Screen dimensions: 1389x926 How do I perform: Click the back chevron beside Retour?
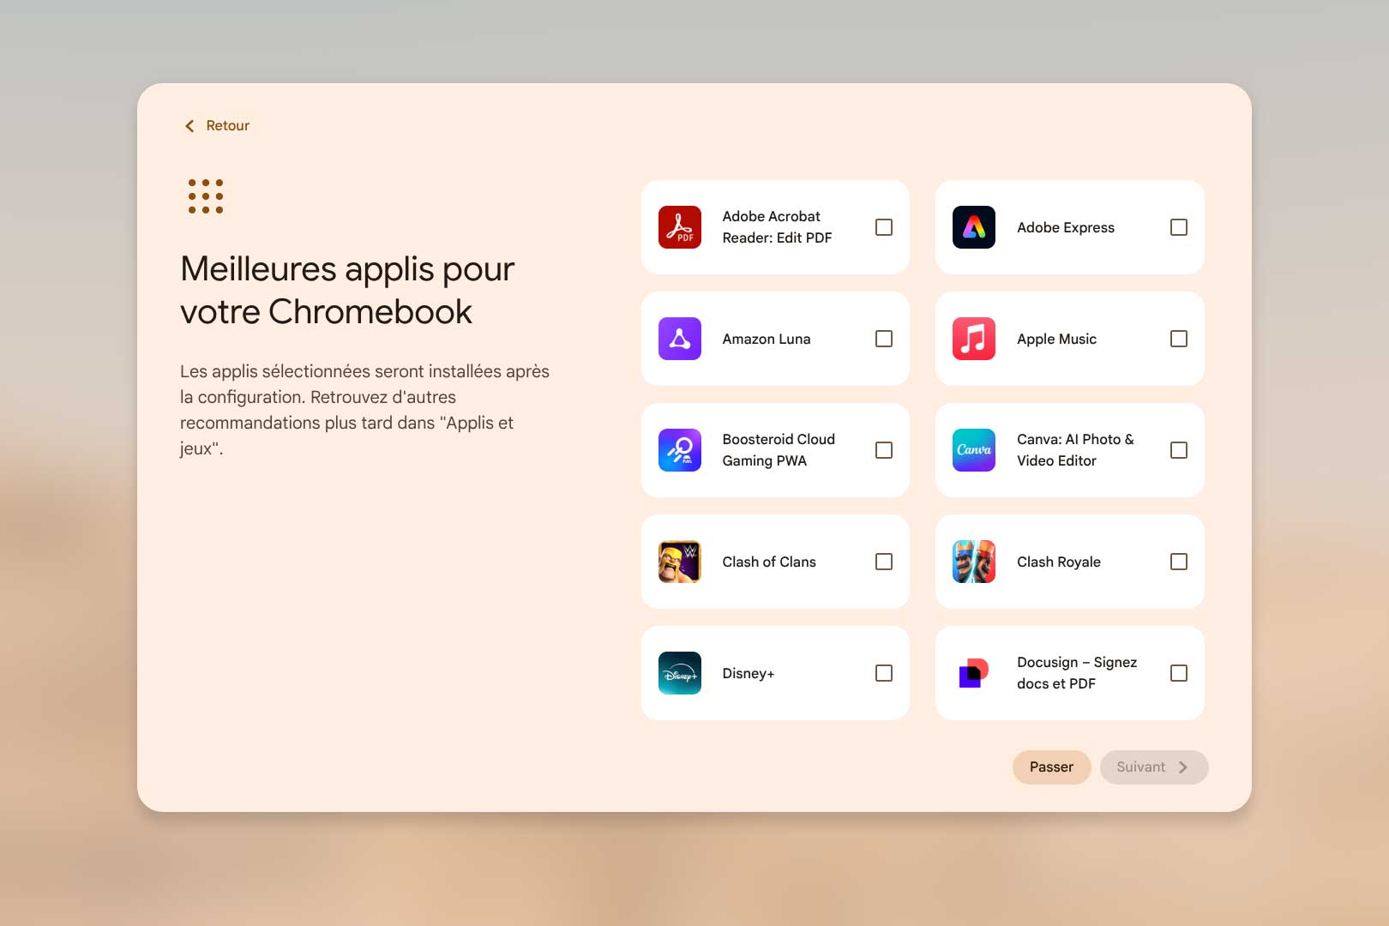point(189,126)
